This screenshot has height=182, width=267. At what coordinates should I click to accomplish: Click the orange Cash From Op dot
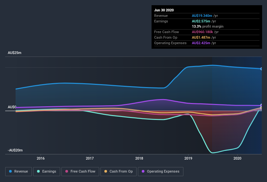106,171
